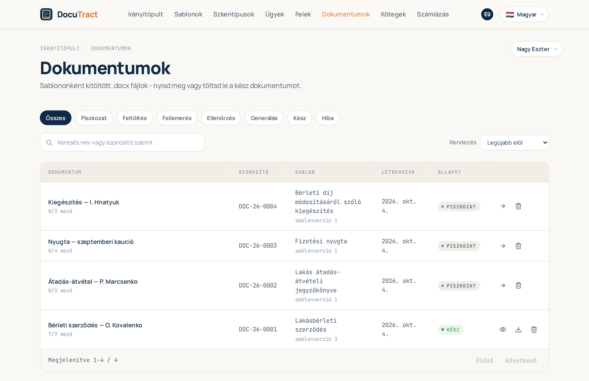Open Átadás-átvétel — P. Marcsenko arrow icon
The height and width of the screenshot is (381, 589).
(x=503, y=285)
